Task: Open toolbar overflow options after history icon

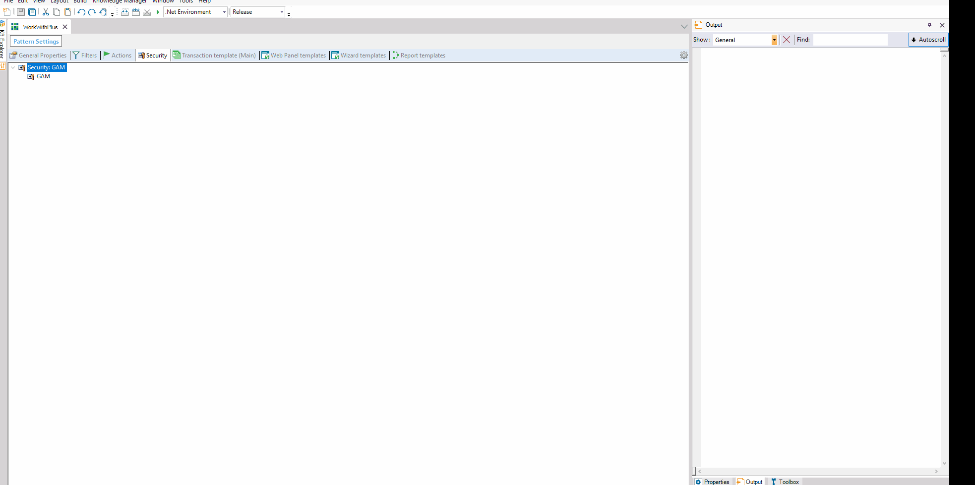Action: pos(112,14)
